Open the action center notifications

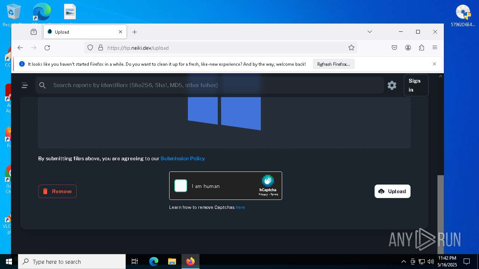pos(467,262)
